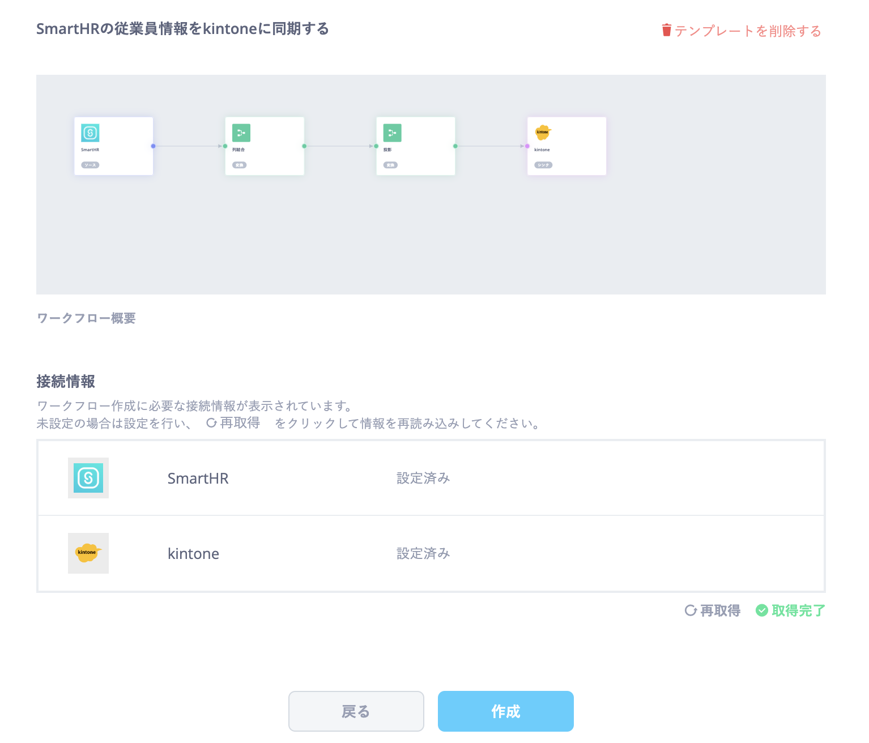The image size is (869, 743).
Task: Click the 変換 badge on the 投影 node
Action: coord(390,165)
